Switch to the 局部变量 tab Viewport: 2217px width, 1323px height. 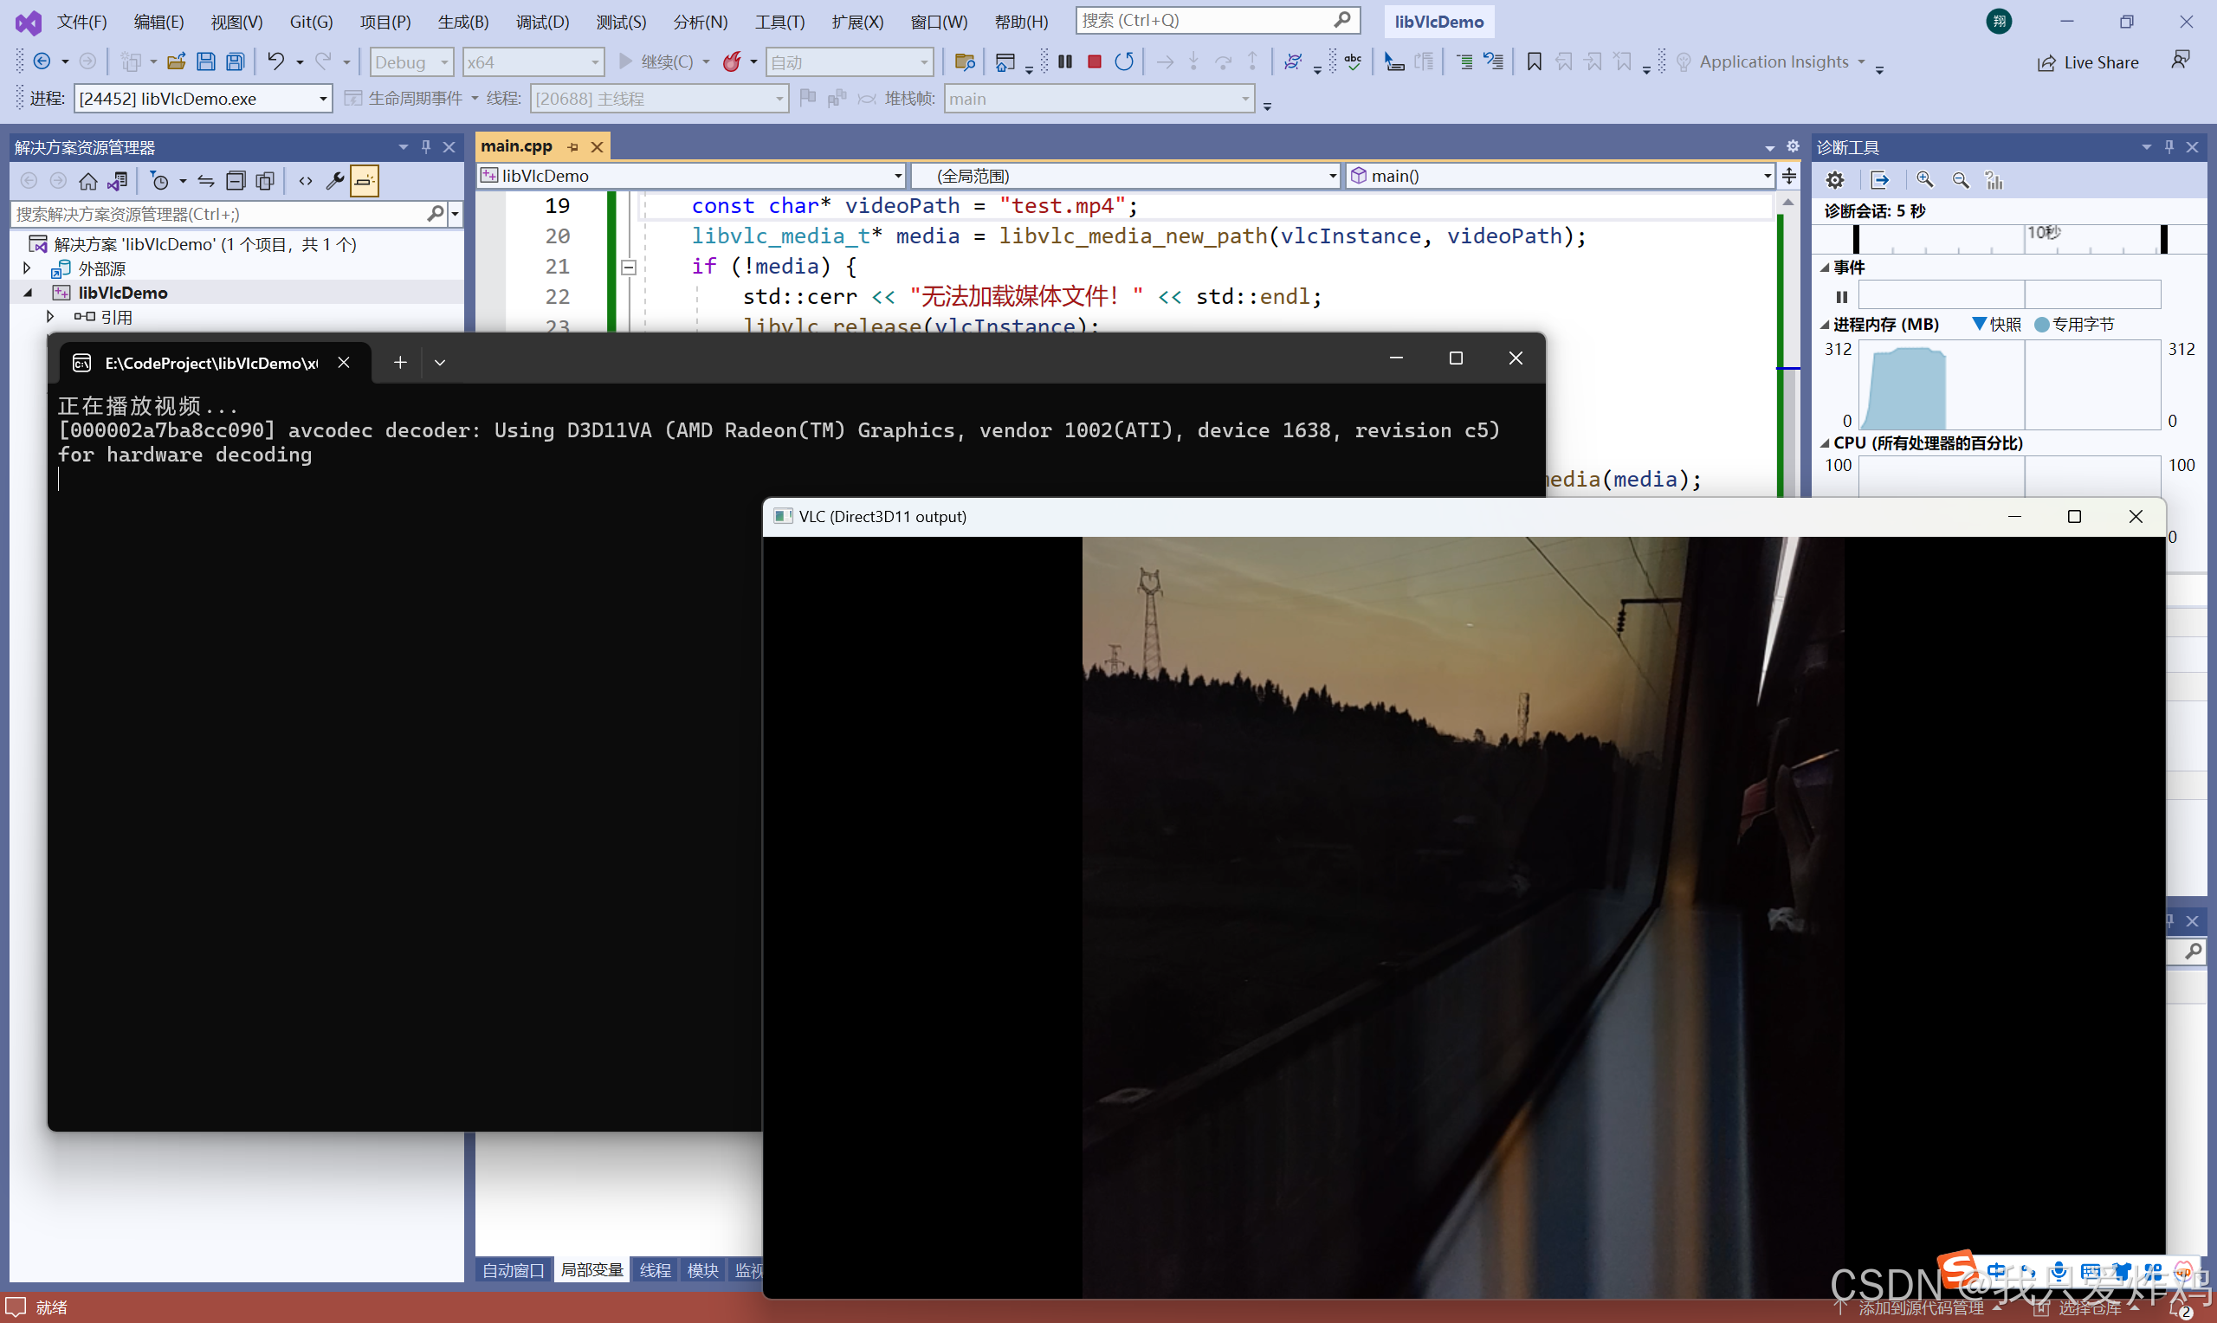pyautogui.click(x=591, y=1269)
